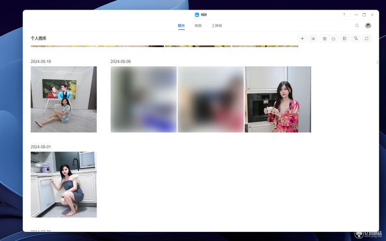Select the 照片 tab

click(x=181, y=25)
